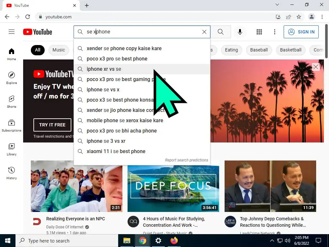Open Subscriptions in the sidebar
Image resolution: width=329 pixels, height=247 pixels.
(12, 126)
